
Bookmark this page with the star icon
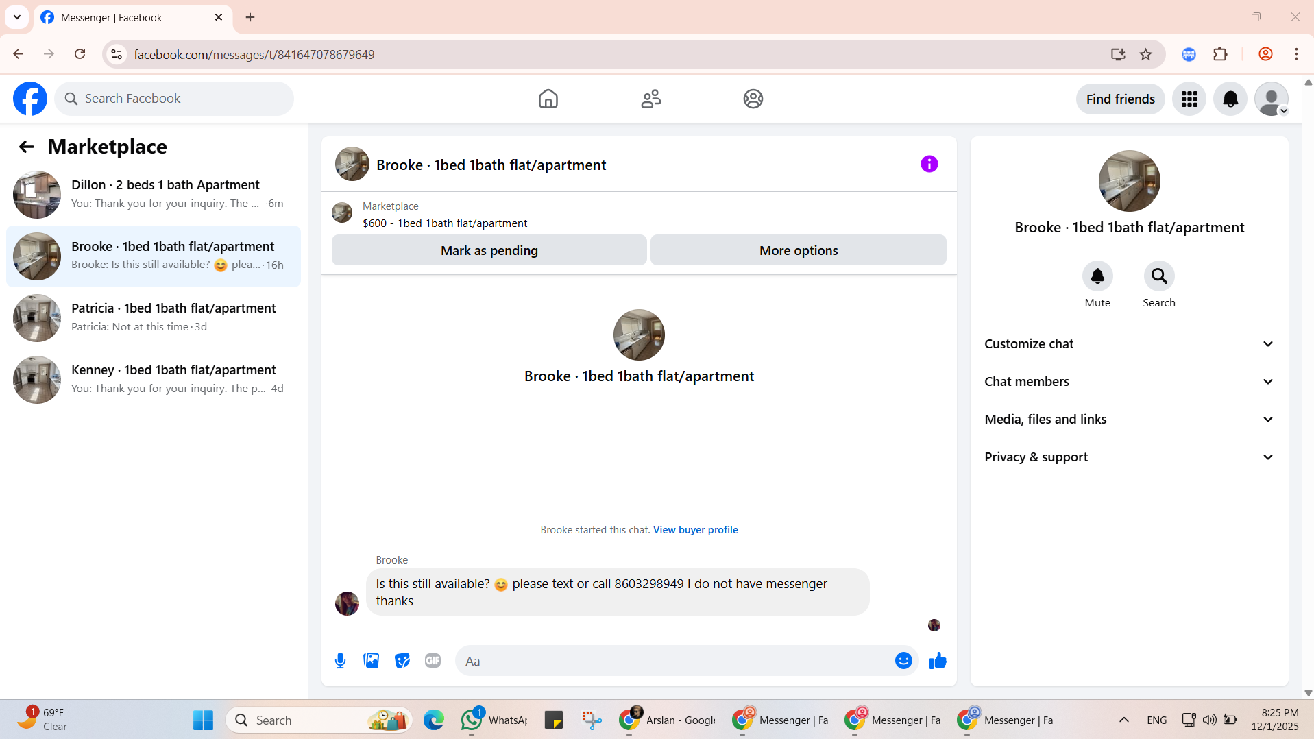1146,54
